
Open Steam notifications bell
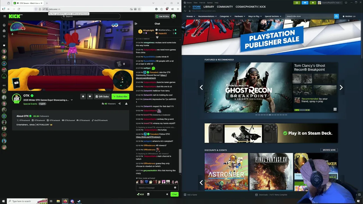tap(313, 3)
